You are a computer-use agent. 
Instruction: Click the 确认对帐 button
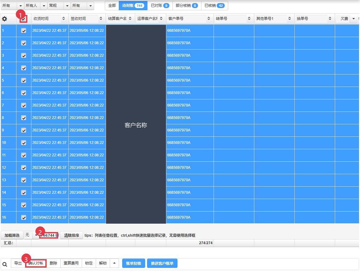[36, 263]
